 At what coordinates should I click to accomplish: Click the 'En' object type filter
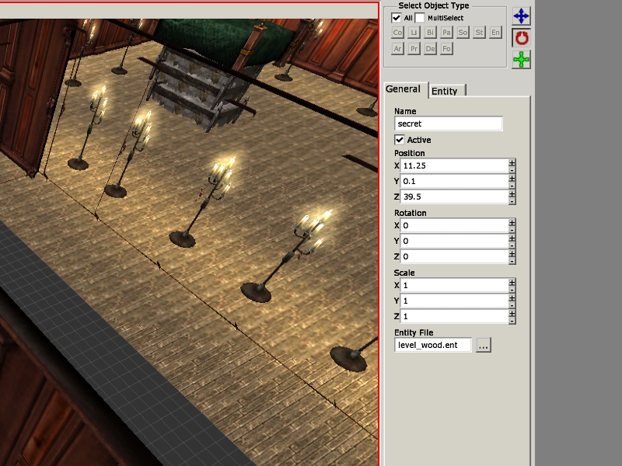click(495, 33)
